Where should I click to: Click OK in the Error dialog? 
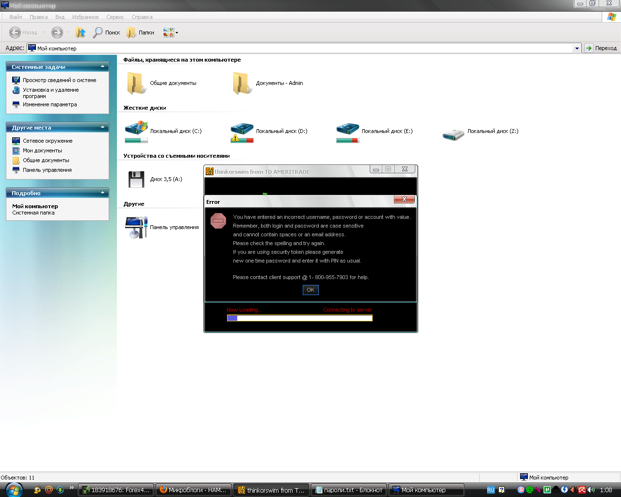(x=310, y=290)
